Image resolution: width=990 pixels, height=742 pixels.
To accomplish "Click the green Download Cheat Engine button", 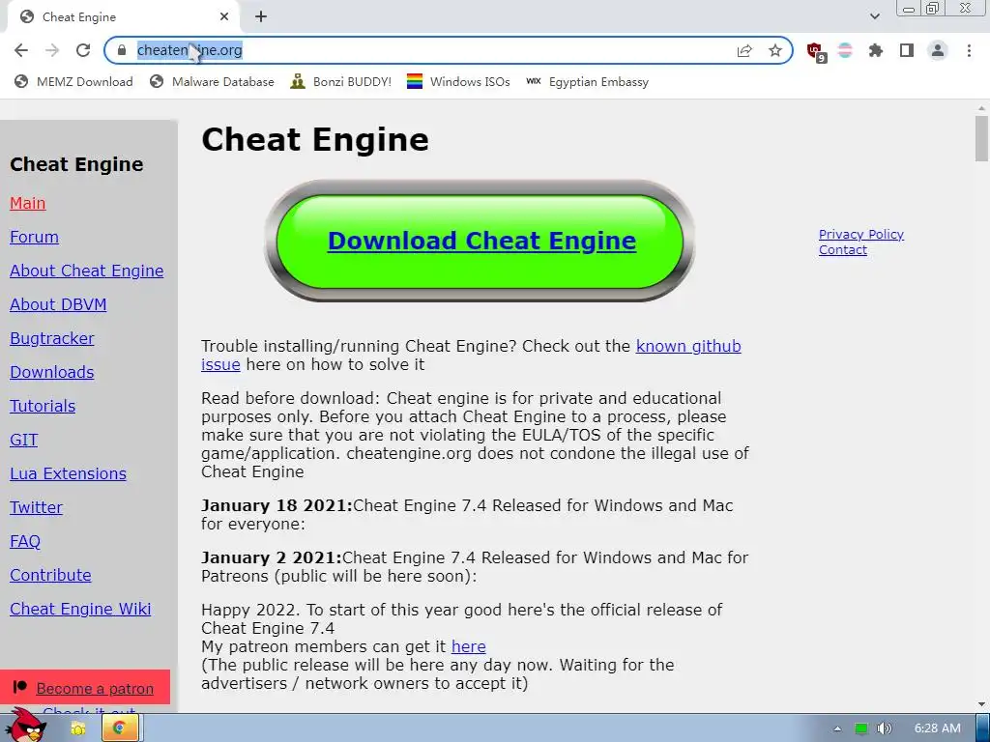I will 481,241.
